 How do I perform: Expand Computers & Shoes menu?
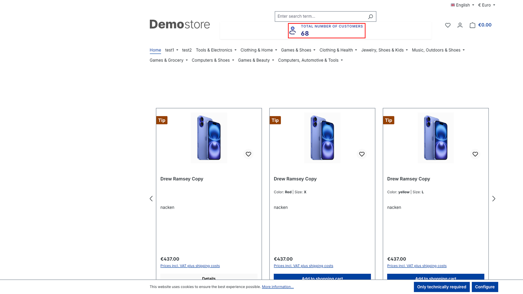click(x=213, y=60)
